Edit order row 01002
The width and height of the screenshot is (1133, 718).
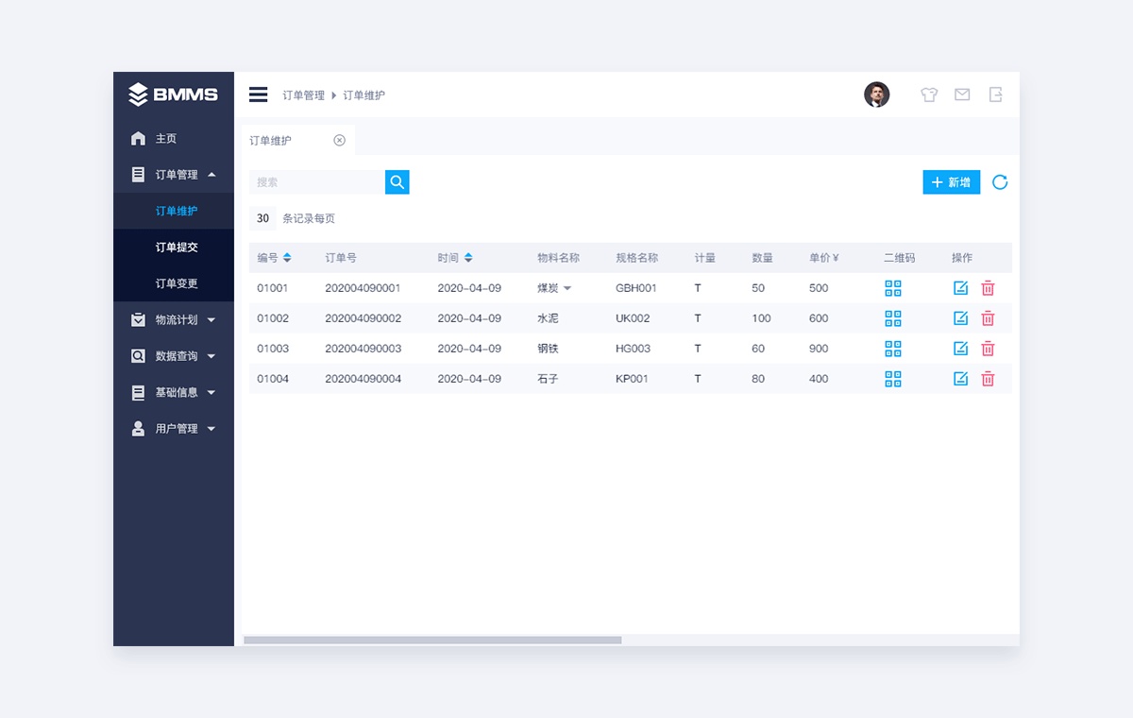tap(961, 318)
